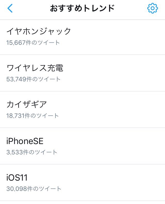Viewport: 165px width, 204px height.
Task: View the カイザギア trend
Action: (x=27, y=104)
